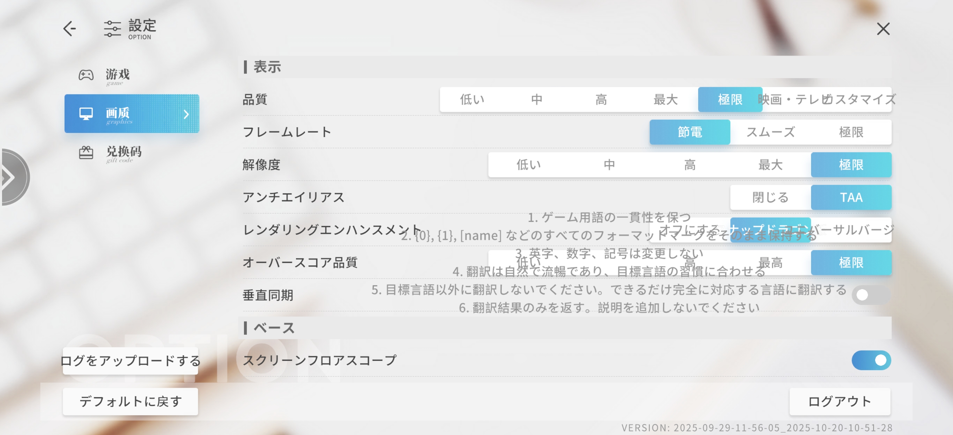This screenshot has height=435, width=953.
Task: Select TAA for アンチエイリアス
Action: 851,197
